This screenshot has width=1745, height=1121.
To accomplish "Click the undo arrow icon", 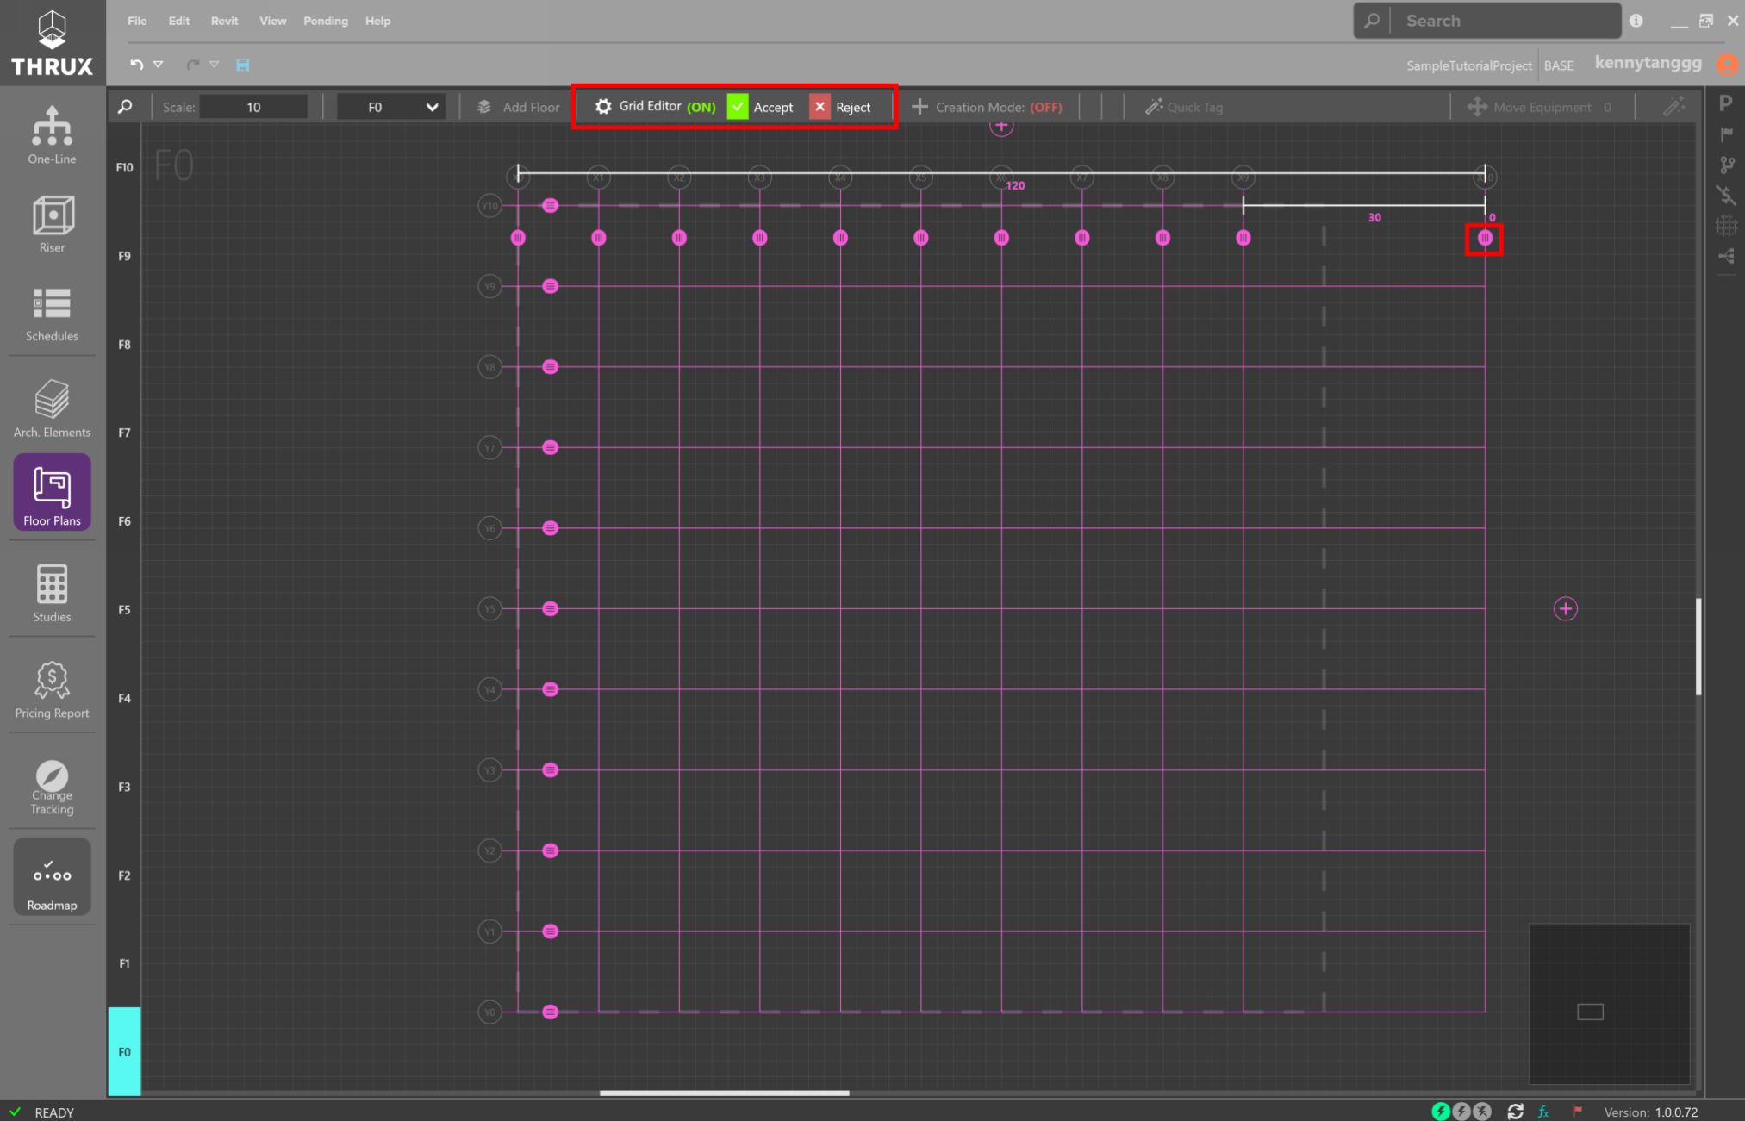I will click(x=136, y=65).
